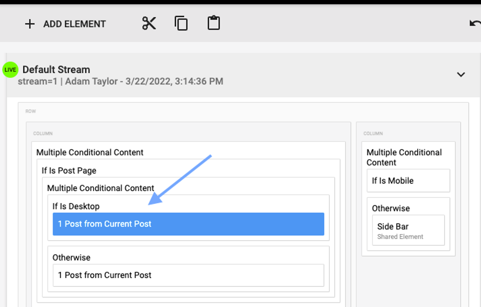Select the If Is Post Page condition
This screenshot has width=481, height=307.
click(x=69, y=171)
